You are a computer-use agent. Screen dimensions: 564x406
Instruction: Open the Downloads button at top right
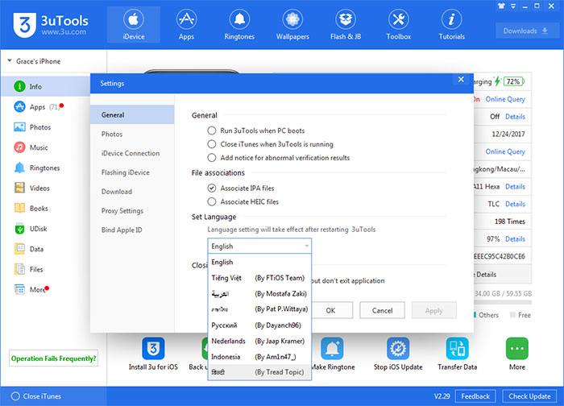(x=525, y=31)
